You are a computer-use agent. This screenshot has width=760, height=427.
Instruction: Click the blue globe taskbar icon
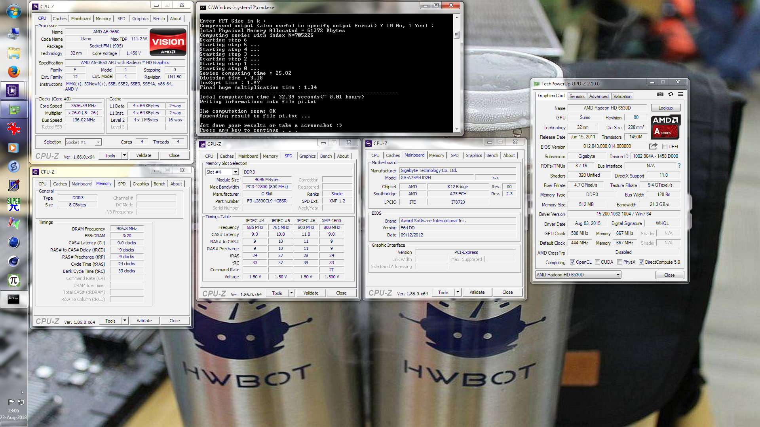coord(14,242)
